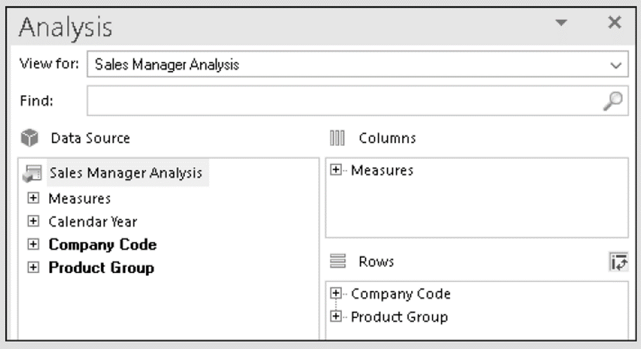Click the Columns panel icon
Screen dimensions: 641x349
[x=336, y=138]
